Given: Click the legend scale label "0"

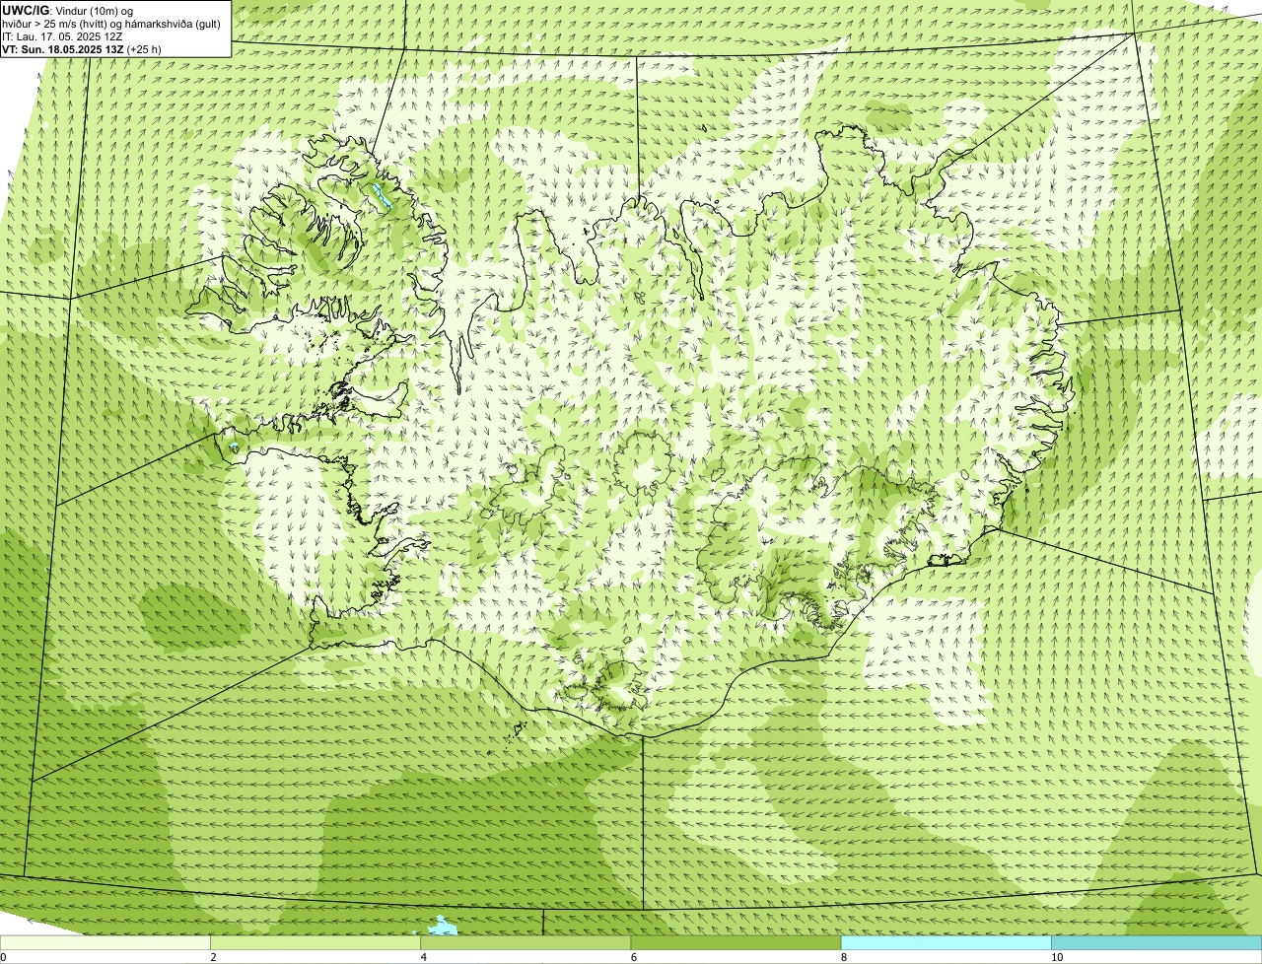Looking at the screenshot, I should tap(3, 957).
